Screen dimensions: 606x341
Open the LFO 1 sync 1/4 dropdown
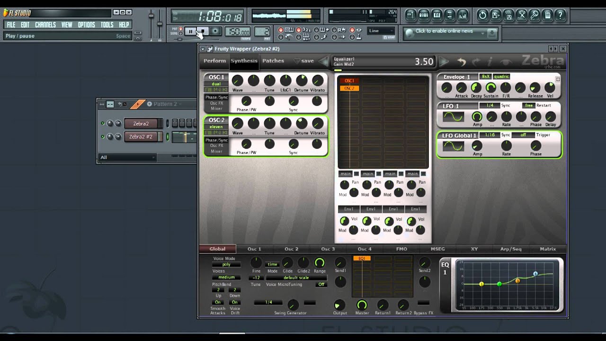pos(490,106)
